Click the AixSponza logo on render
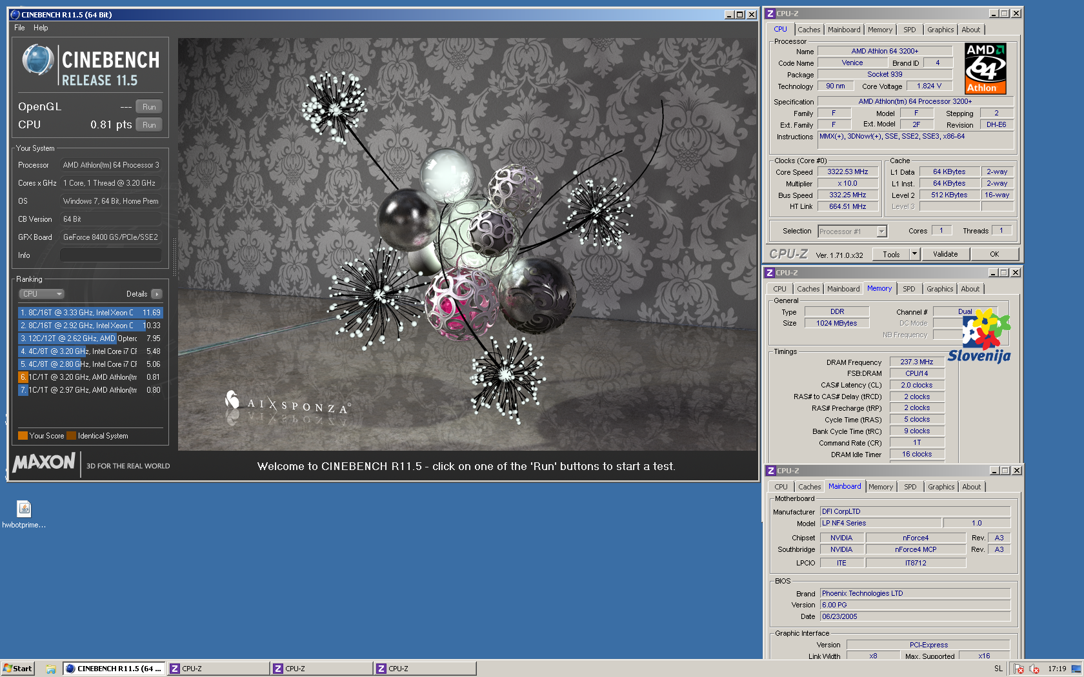Image resolution: width=1084 pixels, height=677 pixels. pyautogui.click(x=287, y=403)
